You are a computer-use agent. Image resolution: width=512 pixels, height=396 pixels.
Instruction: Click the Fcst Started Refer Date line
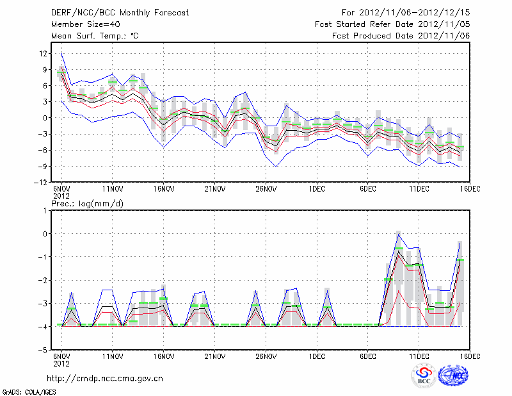click(392, 24)
